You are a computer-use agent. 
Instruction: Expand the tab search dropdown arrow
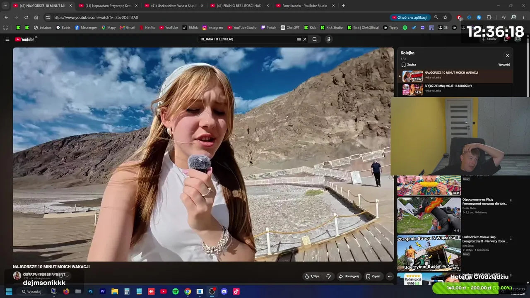[5, 6]
